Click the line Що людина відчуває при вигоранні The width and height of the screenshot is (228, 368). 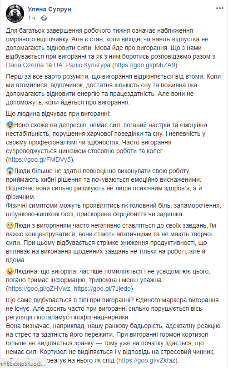point(58,114)
